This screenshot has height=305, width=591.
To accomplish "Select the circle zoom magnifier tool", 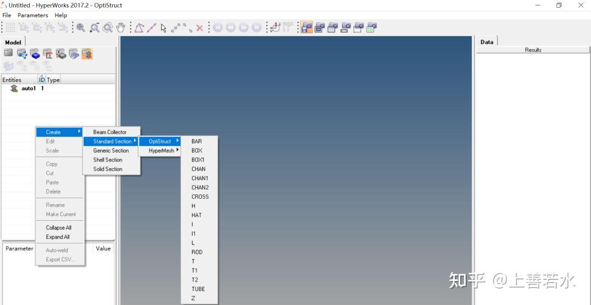I will (x=107, y=27).
